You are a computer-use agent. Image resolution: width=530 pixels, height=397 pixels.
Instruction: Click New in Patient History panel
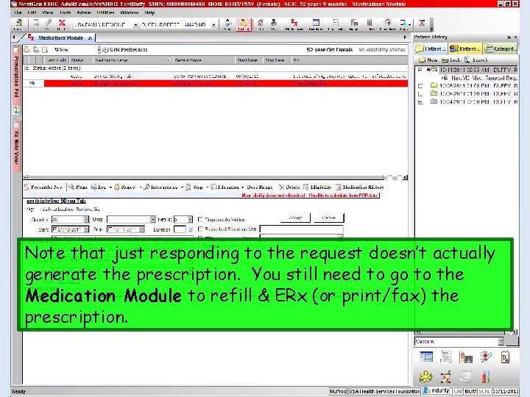(428, 60)
